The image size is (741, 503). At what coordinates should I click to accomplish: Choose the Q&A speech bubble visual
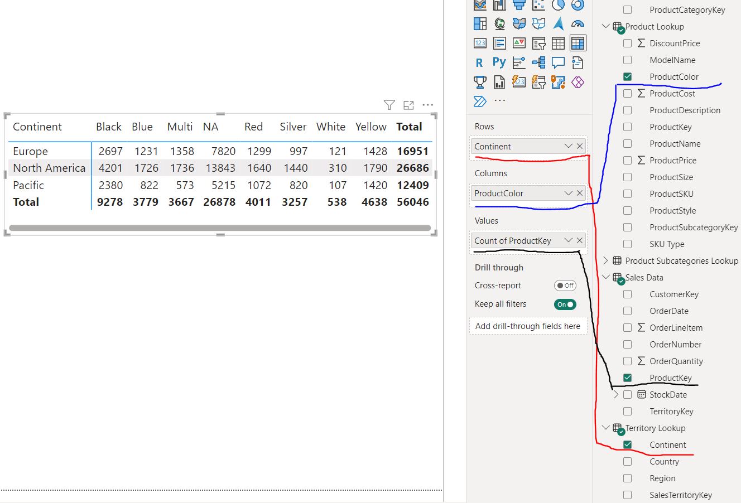(x=558, y=62)
